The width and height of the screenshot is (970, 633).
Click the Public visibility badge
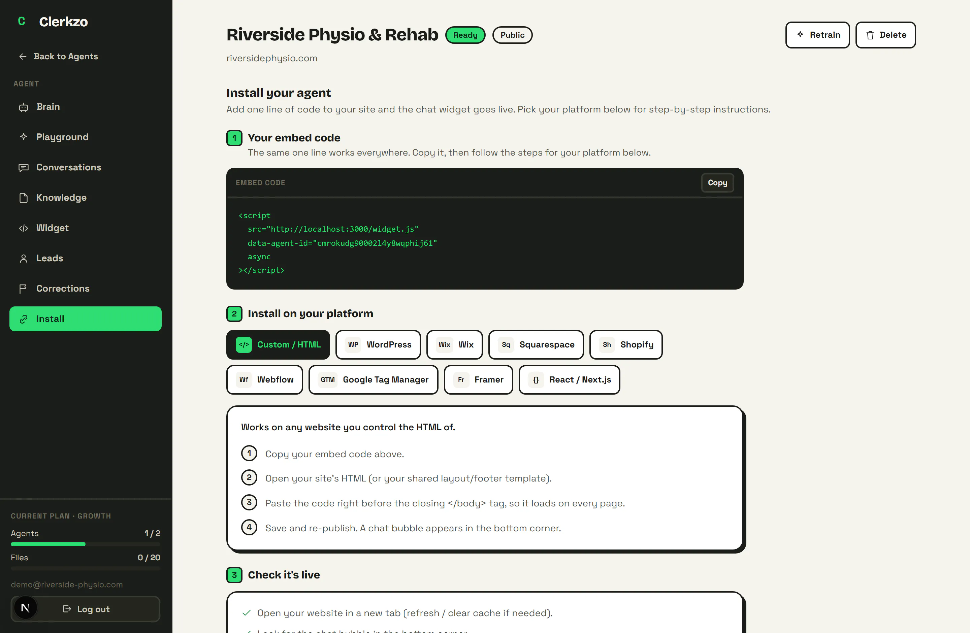pyautogui.click(x=512, y=35)
